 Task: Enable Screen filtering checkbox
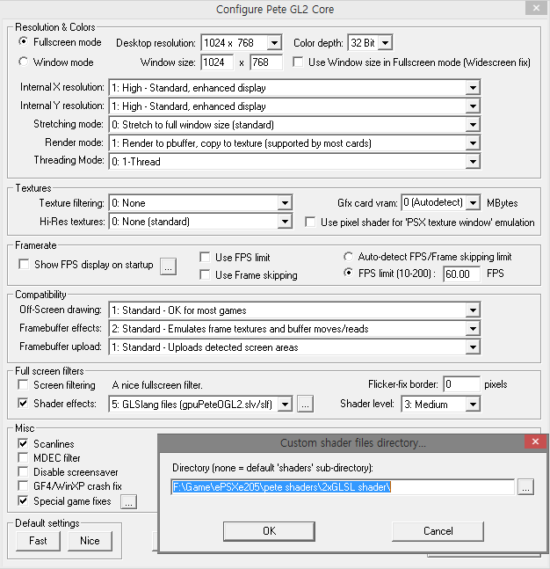(23, 384)
